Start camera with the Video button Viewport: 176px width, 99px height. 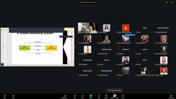coord(13,96)
